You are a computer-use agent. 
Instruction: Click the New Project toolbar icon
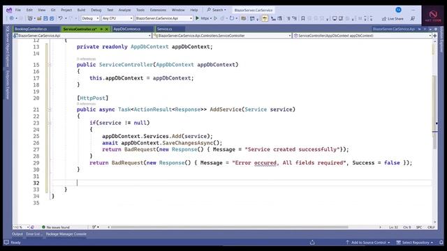pyautogui.click(x=30, y=18)
